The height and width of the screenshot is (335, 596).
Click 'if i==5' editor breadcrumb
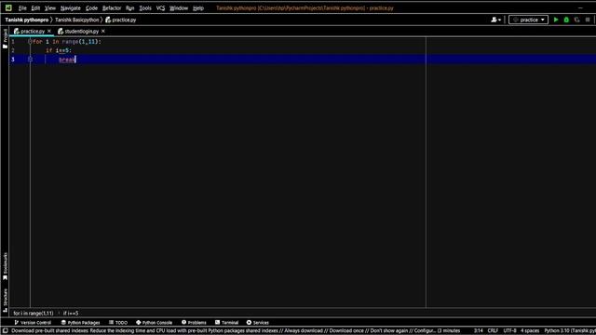pyautogui.click(x=71, y=314)
